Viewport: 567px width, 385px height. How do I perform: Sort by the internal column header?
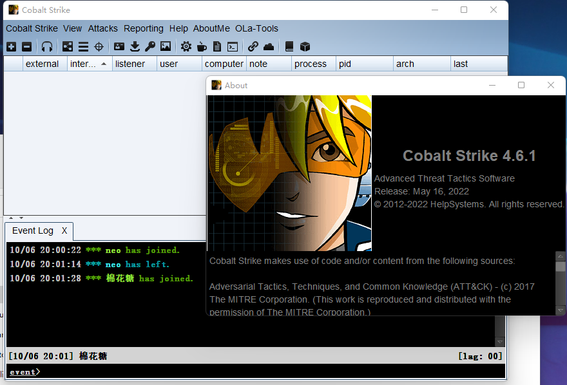[90, 64]
